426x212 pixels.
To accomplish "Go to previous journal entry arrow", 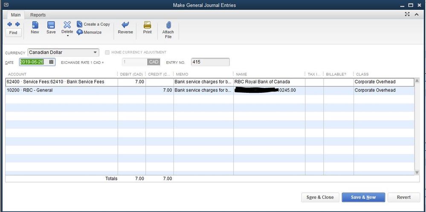I will [x=9, y=24].
